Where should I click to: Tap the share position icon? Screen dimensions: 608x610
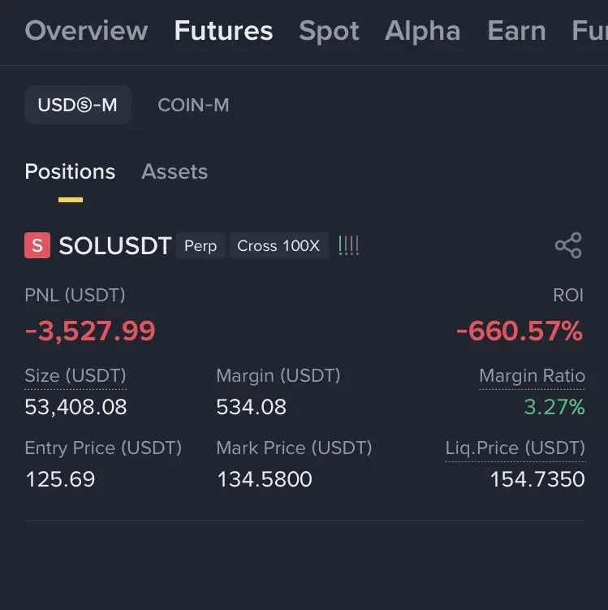[x=567, y=245]
